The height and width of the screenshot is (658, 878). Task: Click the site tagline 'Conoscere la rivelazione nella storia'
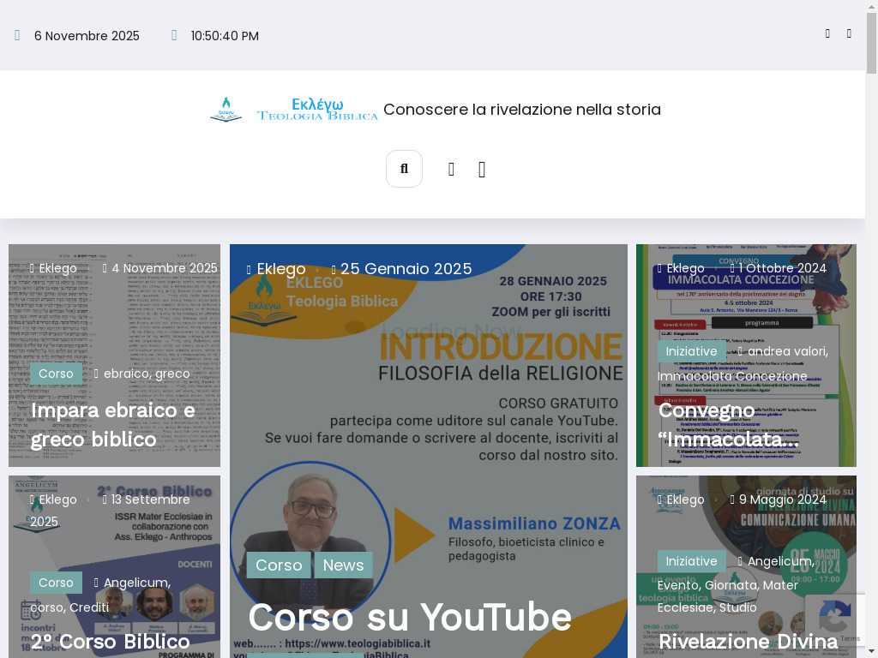point(521,110)
